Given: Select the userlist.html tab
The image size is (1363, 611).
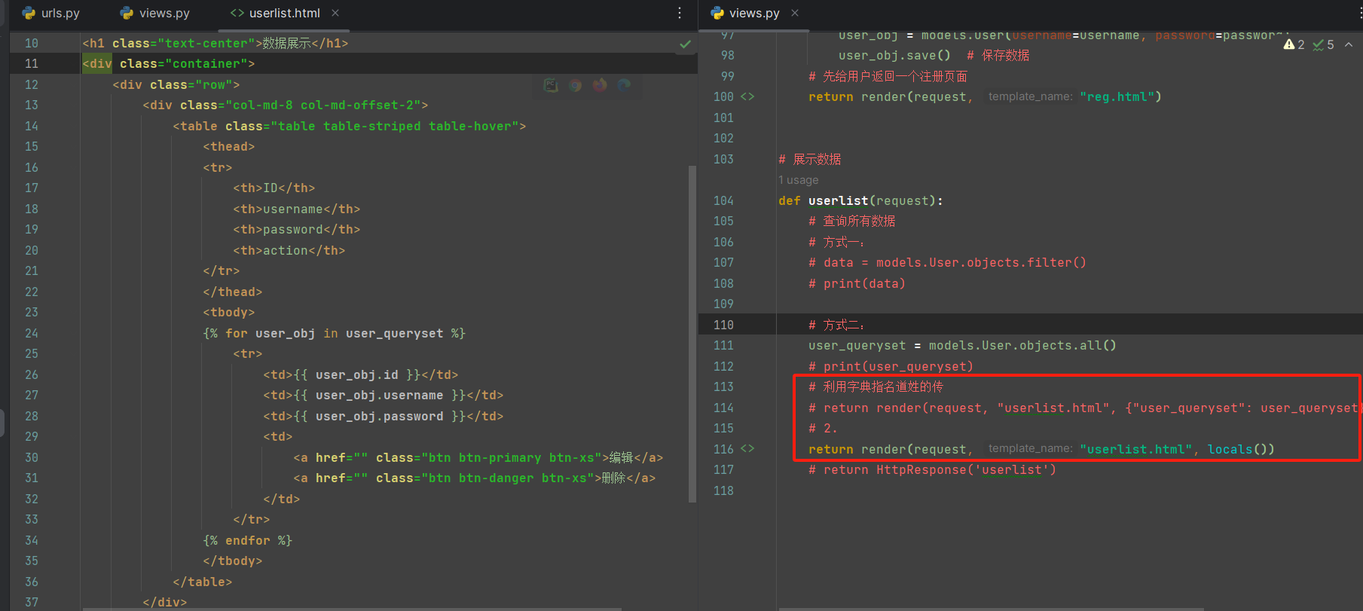Looking at the screenshot, I should click(x=284, y=13).
